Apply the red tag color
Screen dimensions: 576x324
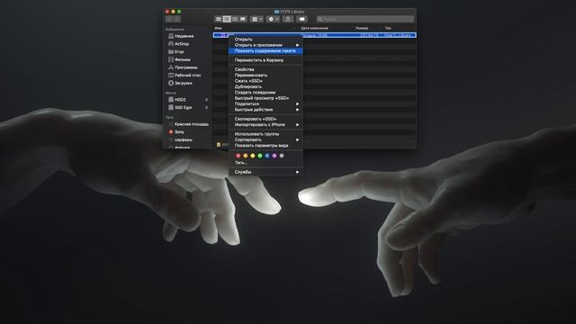(x=238, y=156)
